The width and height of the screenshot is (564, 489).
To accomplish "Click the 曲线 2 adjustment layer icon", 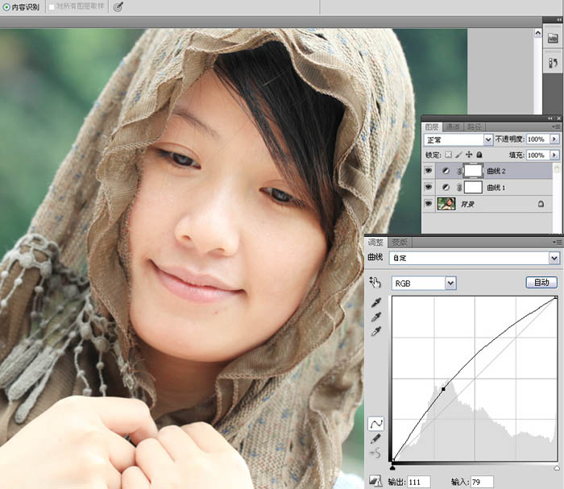I will (x=446, y=171).
